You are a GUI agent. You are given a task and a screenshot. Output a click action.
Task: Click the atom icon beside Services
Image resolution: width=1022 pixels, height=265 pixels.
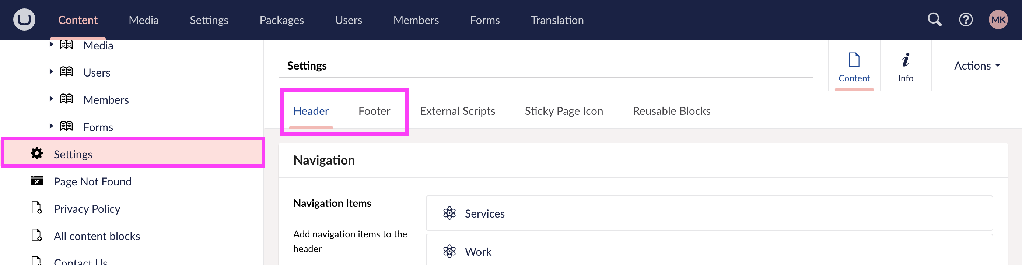click(x=449, y=213)
